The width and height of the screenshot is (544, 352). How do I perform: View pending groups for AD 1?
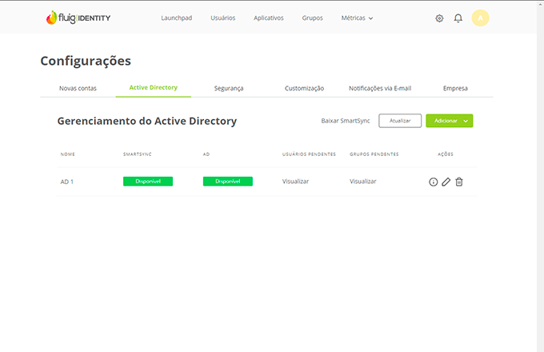[363, 182]
